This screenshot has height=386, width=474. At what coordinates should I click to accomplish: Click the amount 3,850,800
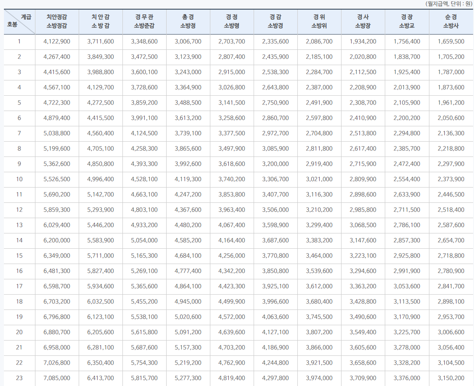click(x=275, y=271)
